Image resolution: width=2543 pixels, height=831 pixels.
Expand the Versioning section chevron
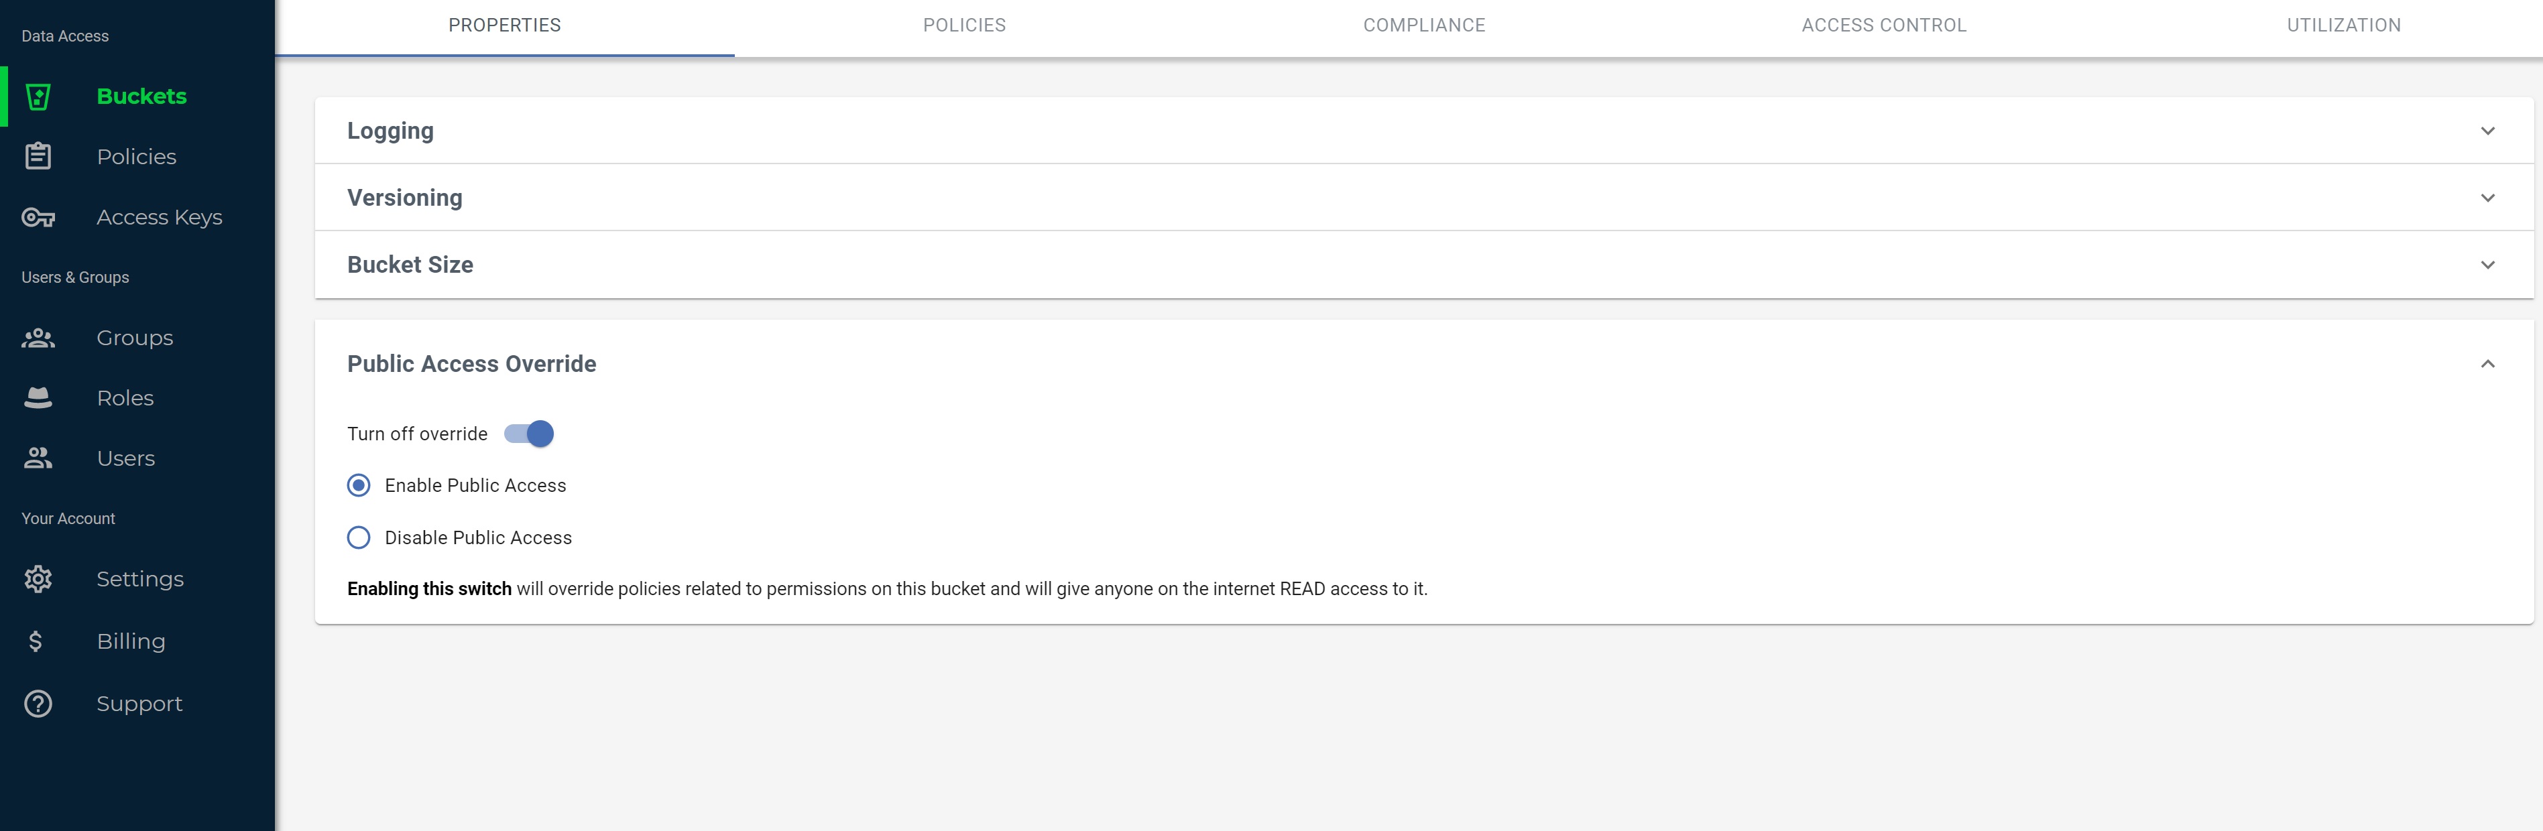pyautogui.click(x=2487, y=198)
